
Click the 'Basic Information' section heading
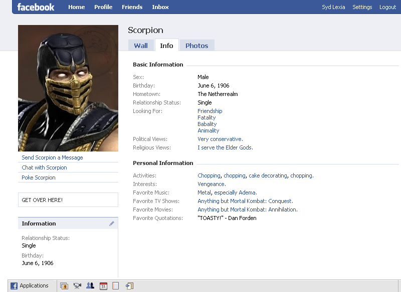tap(158, 64)
